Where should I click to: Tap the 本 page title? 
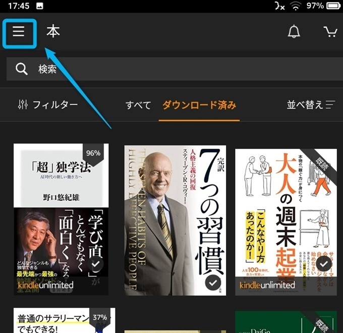(x=53, y=31)
